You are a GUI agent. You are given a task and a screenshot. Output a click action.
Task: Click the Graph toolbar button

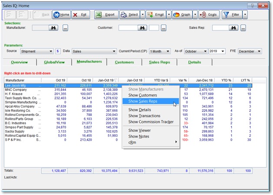(x=182, y=15)
